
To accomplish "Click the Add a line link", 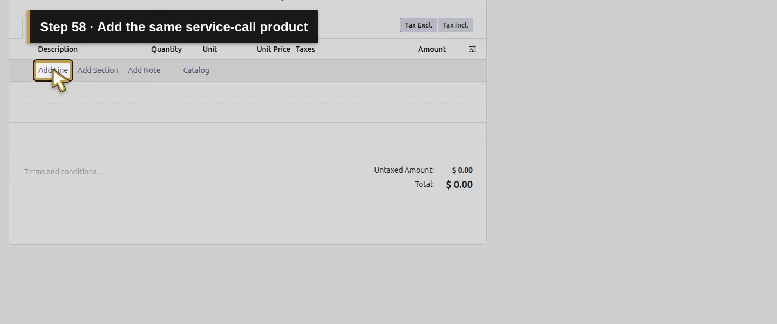I will click(53, 70).
